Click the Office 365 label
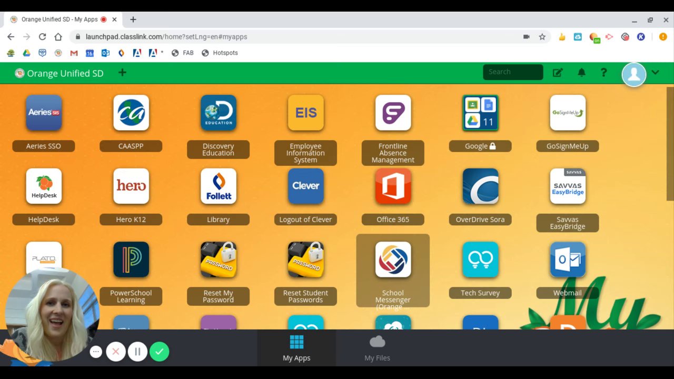Screen dimensions: 674x379 [x=393, y=220]
